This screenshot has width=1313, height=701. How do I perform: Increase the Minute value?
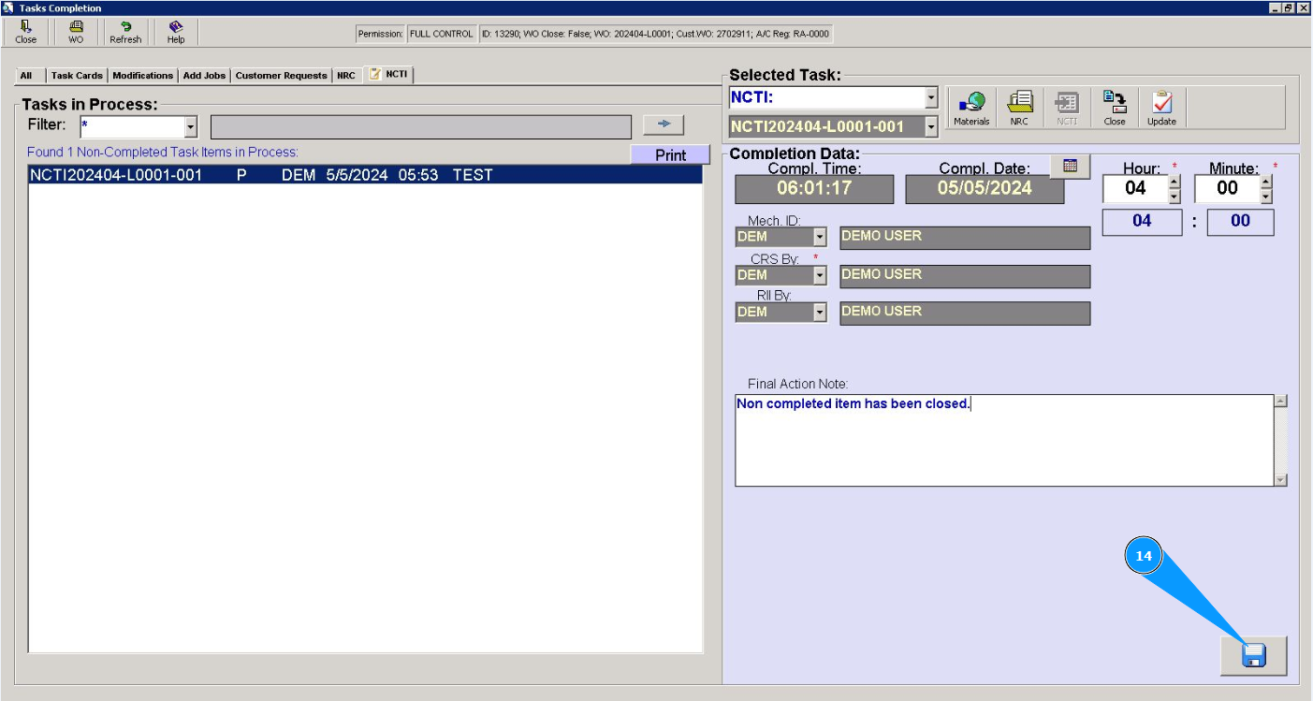(1266, 182)
